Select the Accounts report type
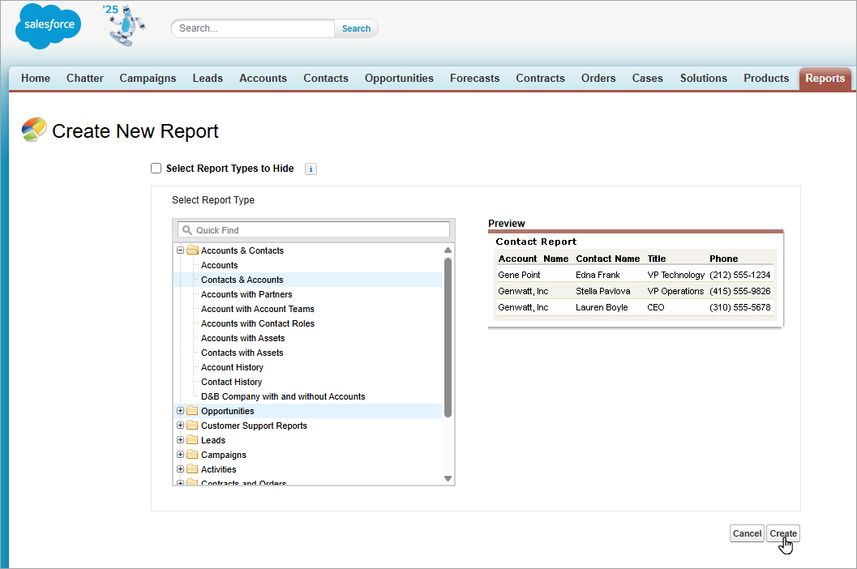 219,265
